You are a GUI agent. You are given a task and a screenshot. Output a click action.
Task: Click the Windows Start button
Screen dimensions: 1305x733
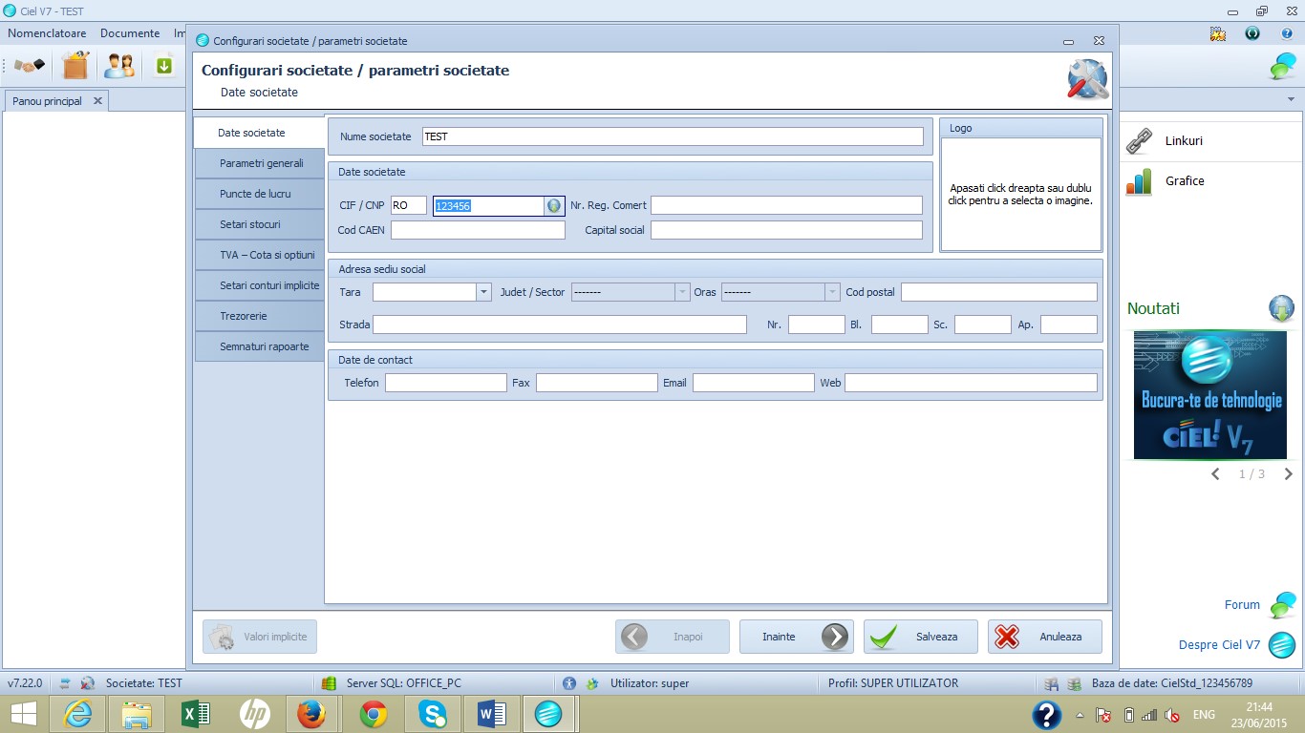tap(23, 714)
